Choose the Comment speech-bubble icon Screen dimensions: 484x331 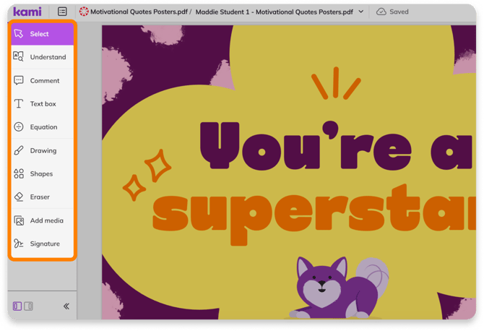[x=19, y=80]
